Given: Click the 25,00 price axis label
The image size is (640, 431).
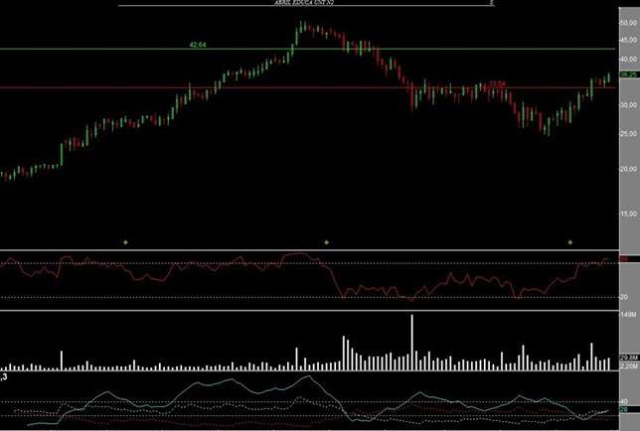Looking at the screenshot, I should [x=627, y=134].
